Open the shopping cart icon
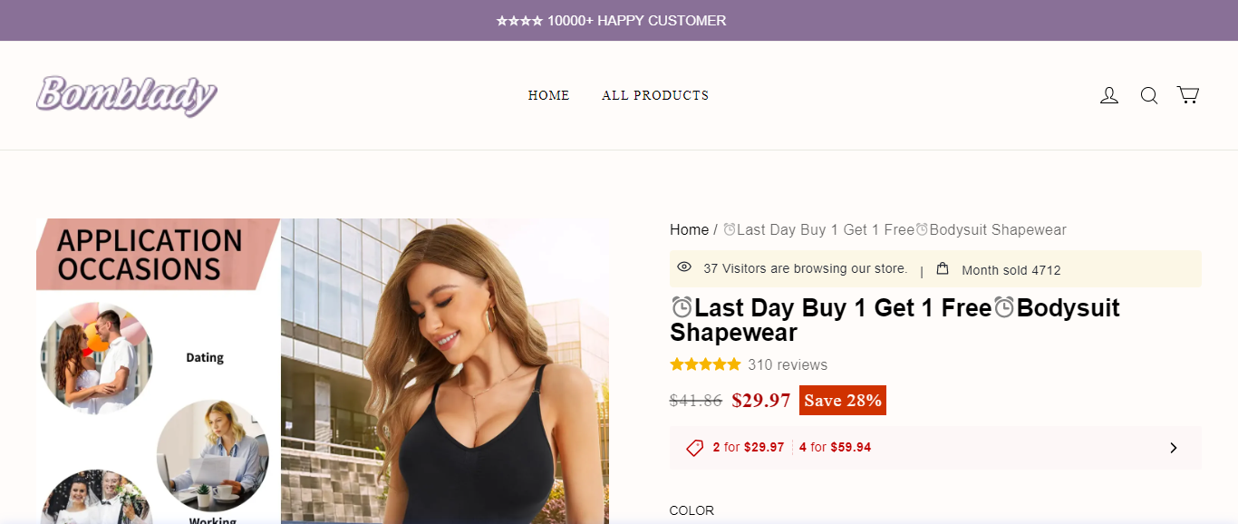 [1188, 95]
